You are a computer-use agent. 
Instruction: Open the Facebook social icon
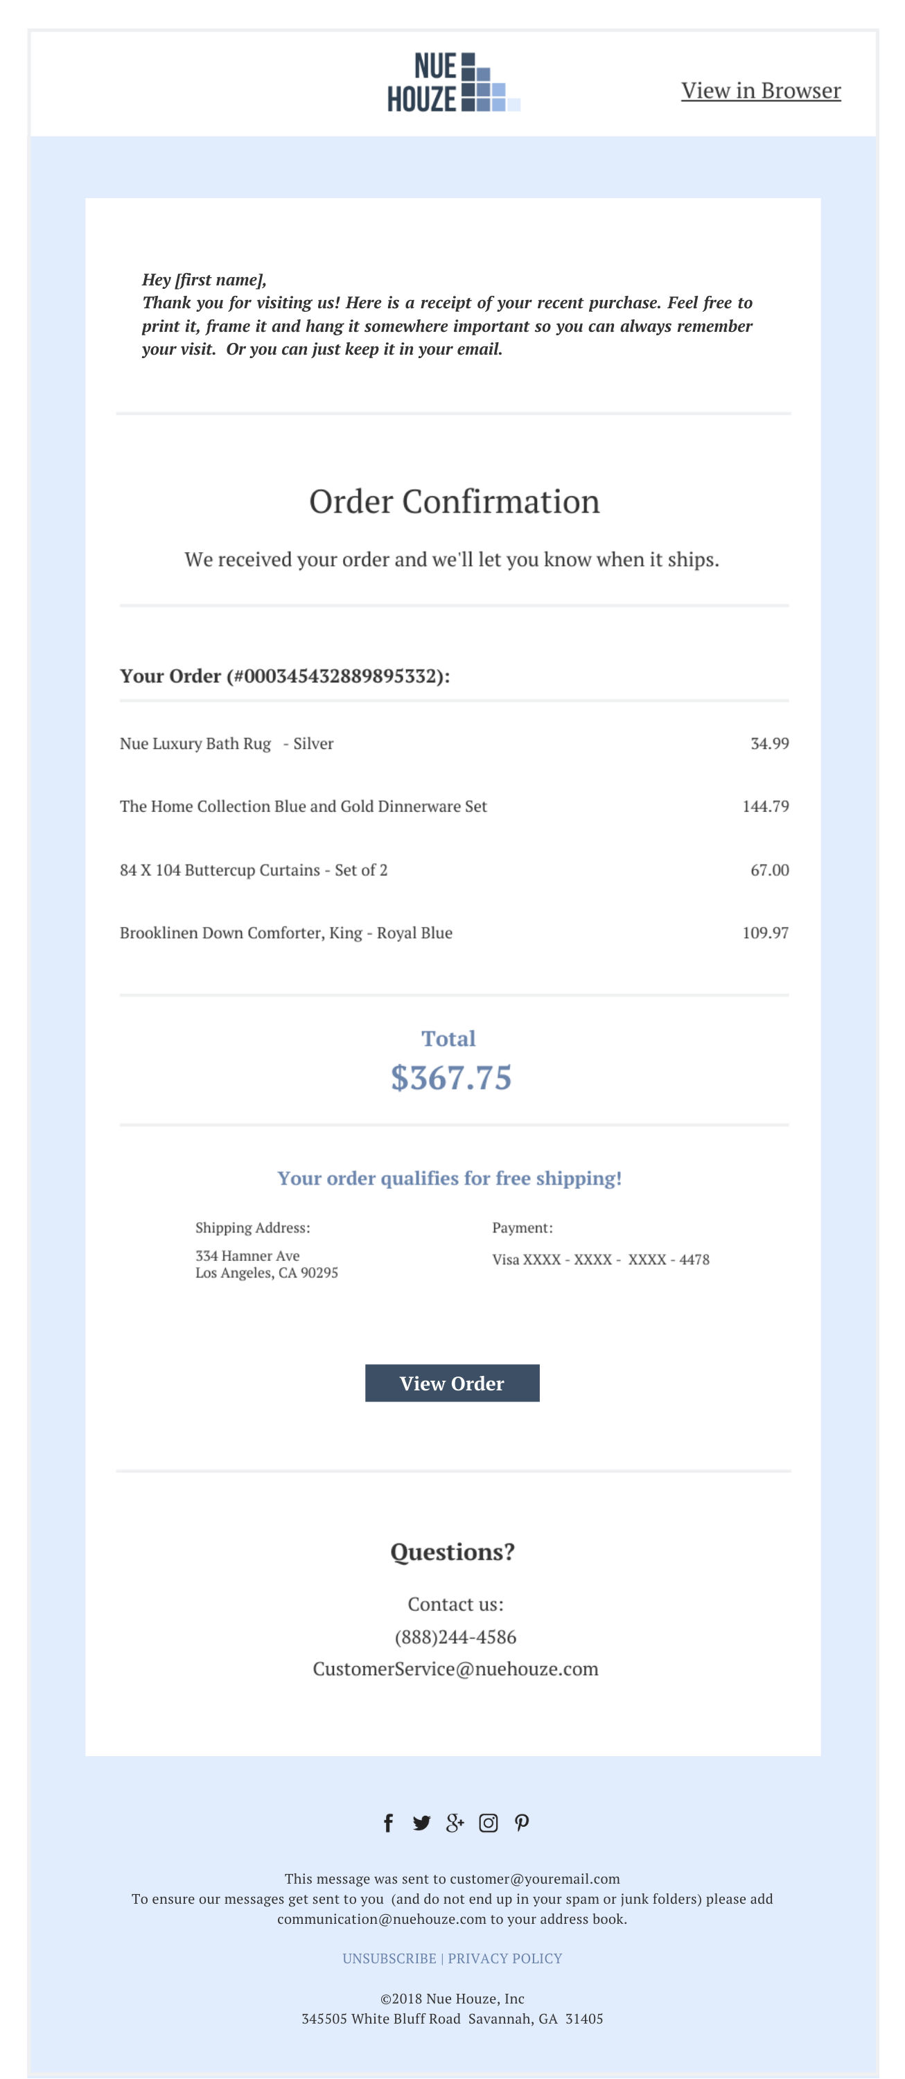point(388,1823)
